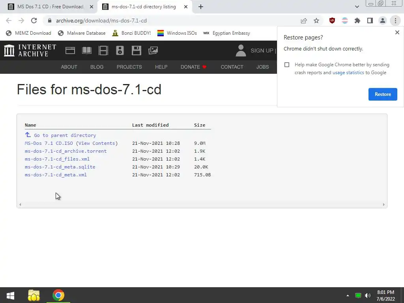
Task: Click the address bar URL field
Action: (170, 21)
